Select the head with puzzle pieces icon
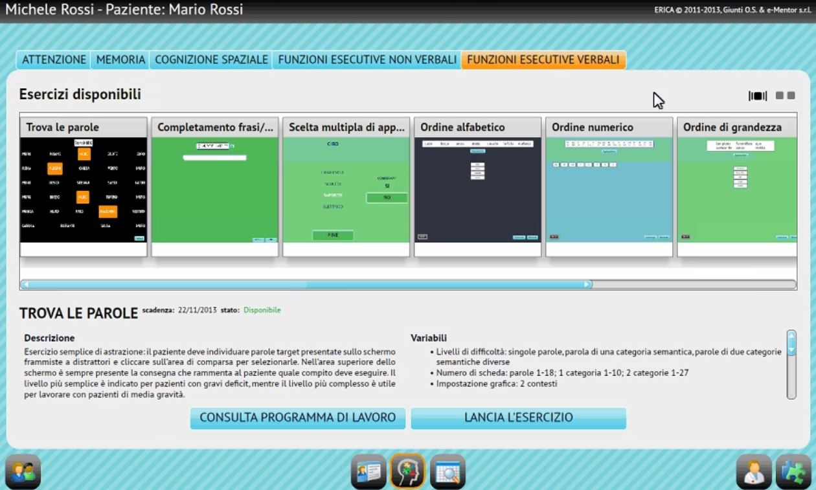816x490 pixels. (x=407, y=471)
